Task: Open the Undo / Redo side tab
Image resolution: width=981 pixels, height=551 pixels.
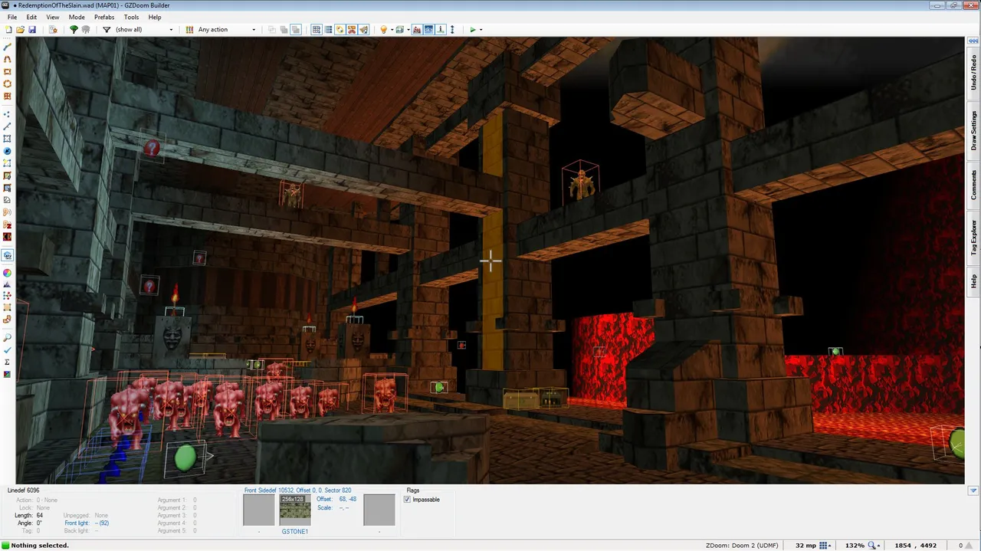Action: click(x=973, y=72)
